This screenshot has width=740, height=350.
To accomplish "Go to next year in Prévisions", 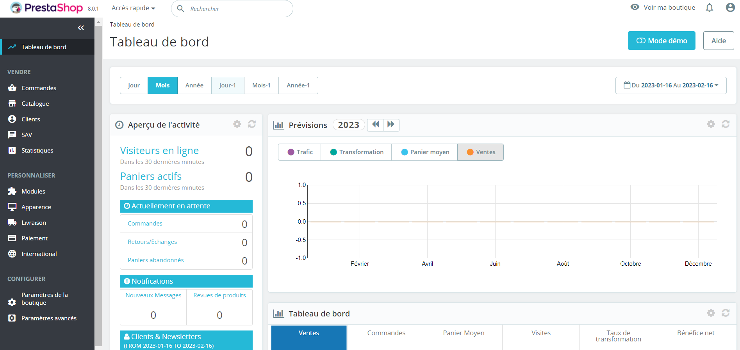I will [x=391, y=124].
